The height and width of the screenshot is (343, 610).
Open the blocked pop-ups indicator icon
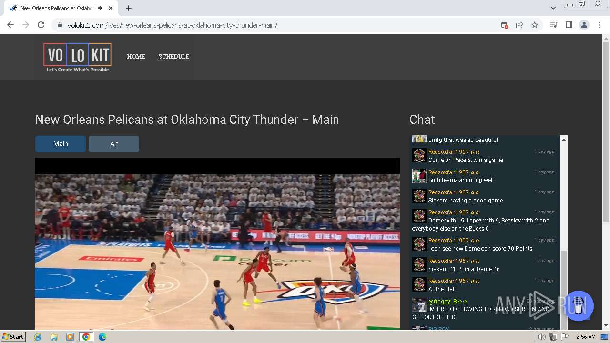click(504, 25)
